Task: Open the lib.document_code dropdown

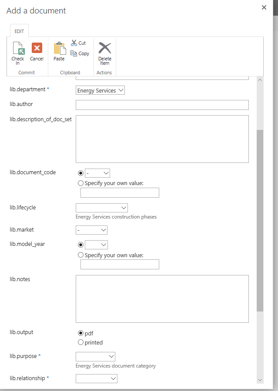Action: (x=97, y=173)
